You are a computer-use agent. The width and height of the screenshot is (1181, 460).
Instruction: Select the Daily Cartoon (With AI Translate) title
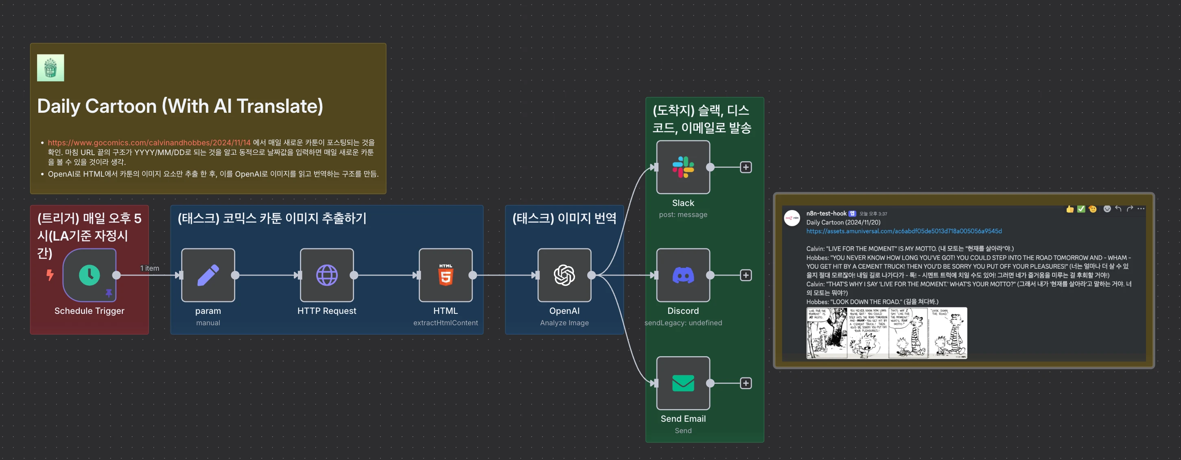coord(180,106)
